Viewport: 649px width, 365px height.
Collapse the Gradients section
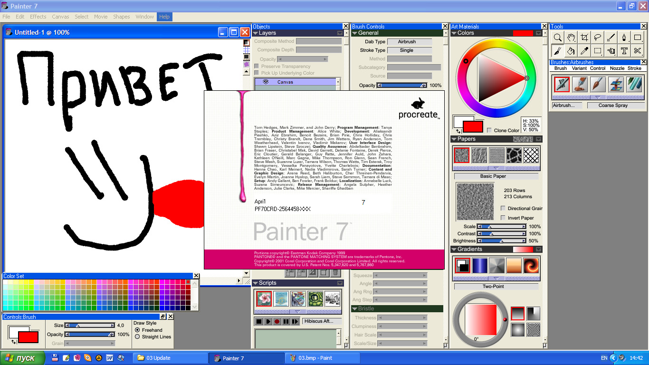(454, 250)
